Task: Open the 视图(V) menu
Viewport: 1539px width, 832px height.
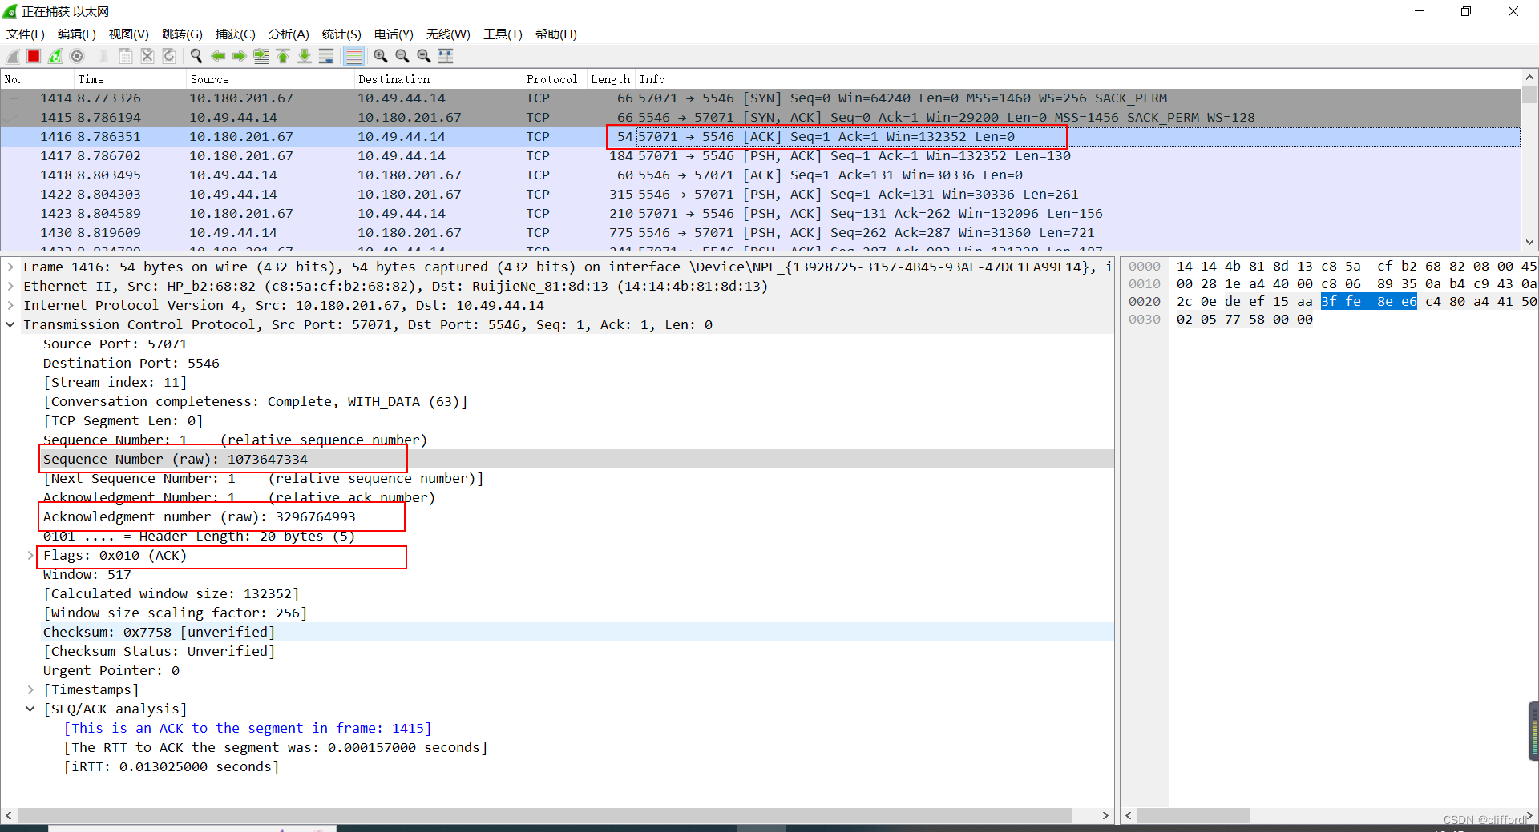Action: click(x=129, y=34)
